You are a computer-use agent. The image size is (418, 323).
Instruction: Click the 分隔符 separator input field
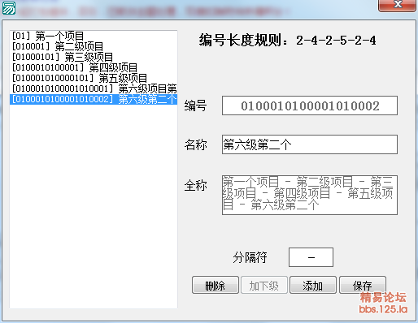311,257
